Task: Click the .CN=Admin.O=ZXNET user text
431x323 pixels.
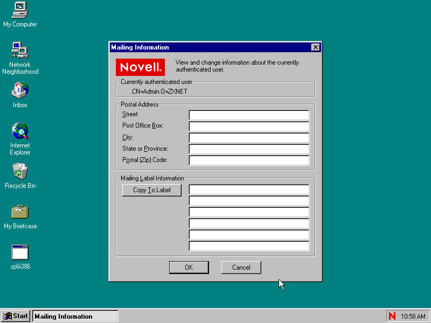Action: tap(159, 92)
